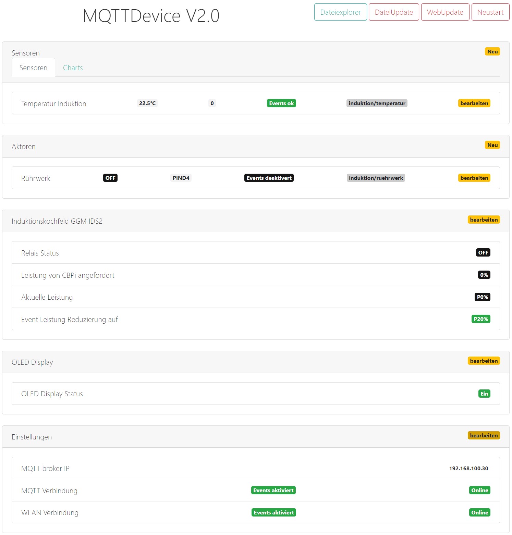Click the WLAN Events aktiviert badge
The width and height of the screenshot is (512, 535).
[x=273, y=513]
